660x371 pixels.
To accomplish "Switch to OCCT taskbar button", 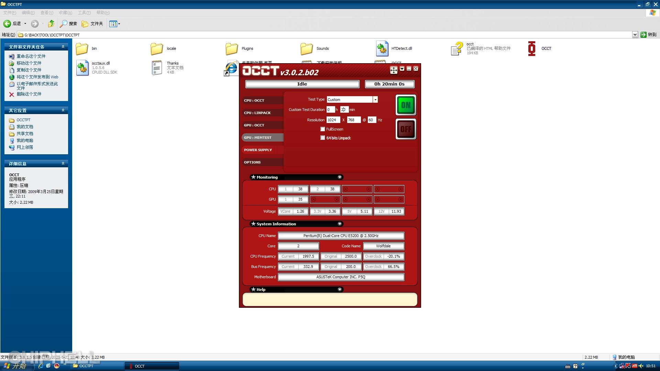I will coord(152,366).
